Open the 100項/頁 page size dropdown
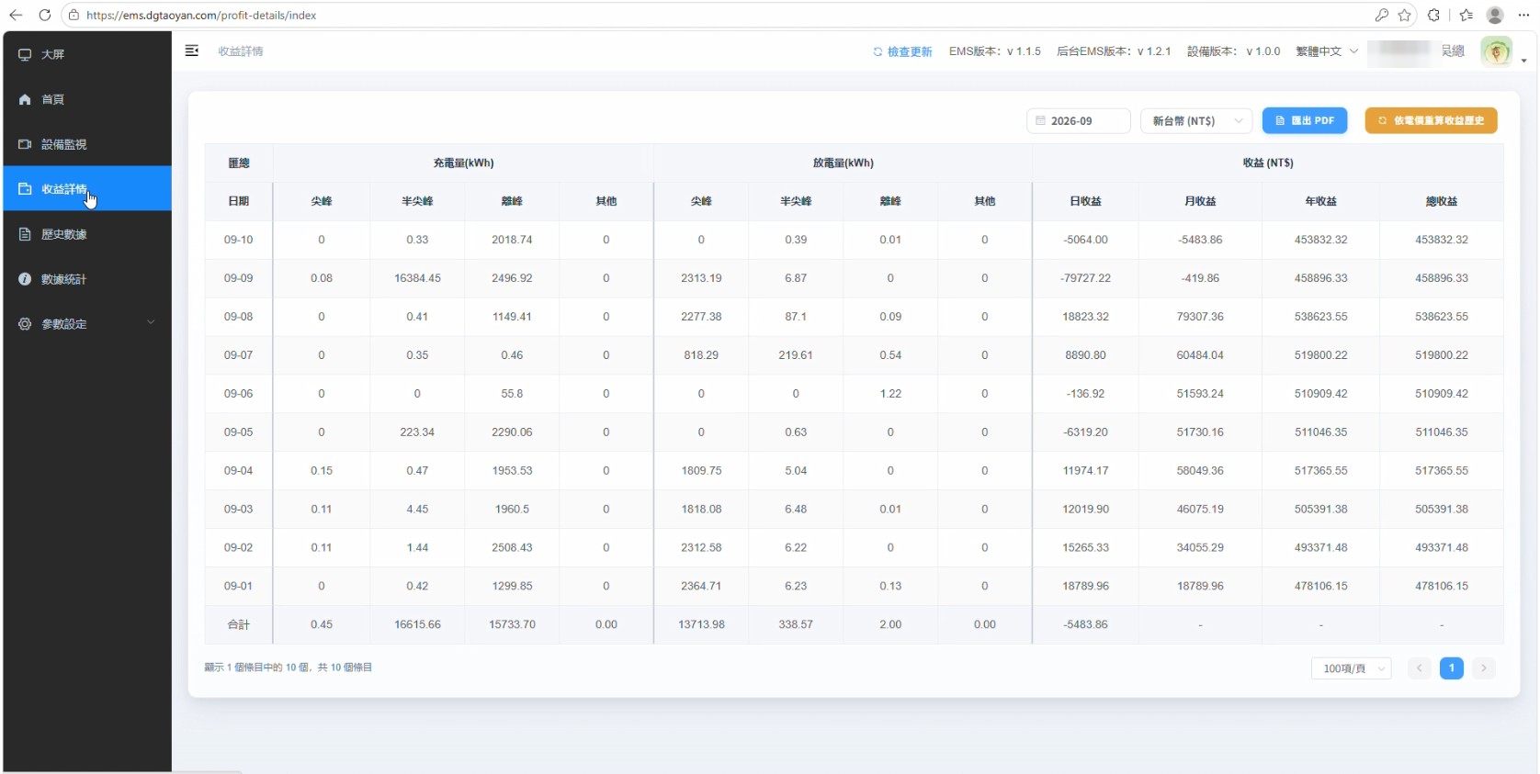 click(x=1351, y=668)
